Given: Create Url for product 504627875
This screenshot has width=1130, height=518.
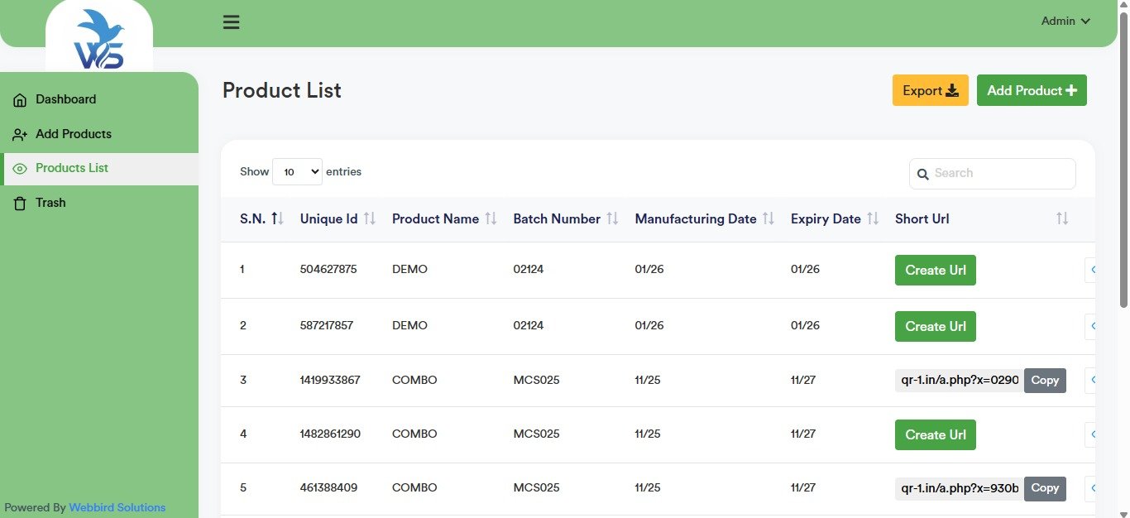Looking at the screenshot, I should [935, 271].
